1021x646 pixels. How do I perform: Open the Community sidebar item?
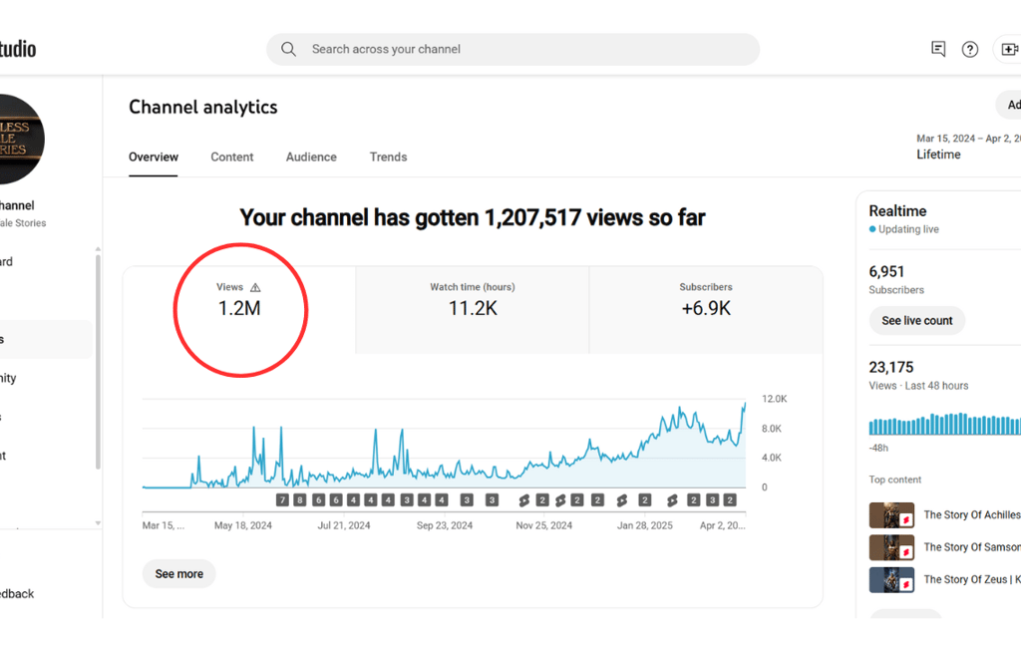coord(8,379)
